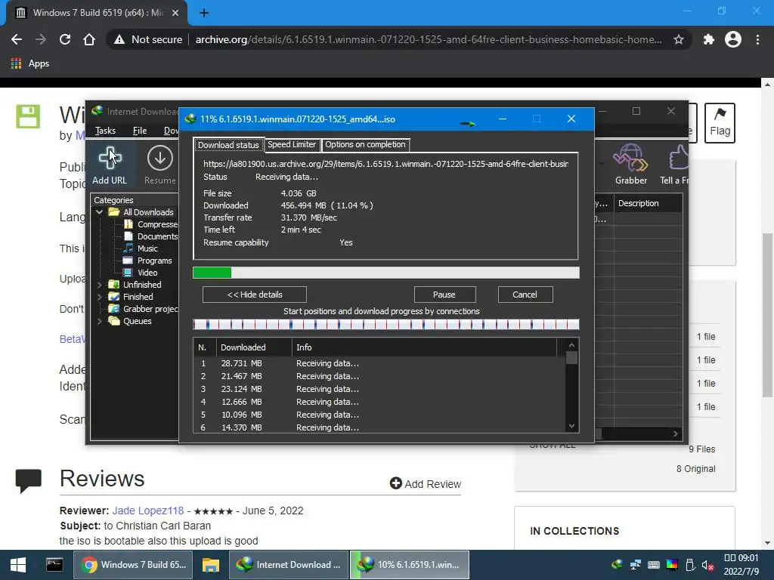Click the Add Review link
This screenshot has height=580, width=774.
426,484
